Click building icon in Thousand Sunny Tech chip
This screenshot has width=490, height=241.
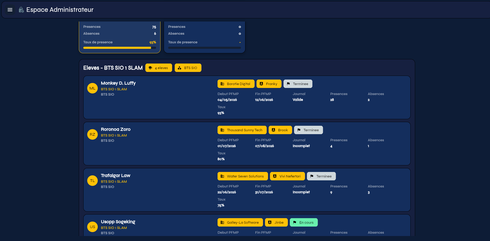[222, 130]
